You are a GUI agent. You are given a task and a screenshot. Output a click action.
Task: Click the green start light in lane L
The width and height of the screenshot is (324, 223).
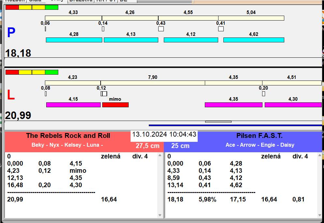[x=51, y=72]
